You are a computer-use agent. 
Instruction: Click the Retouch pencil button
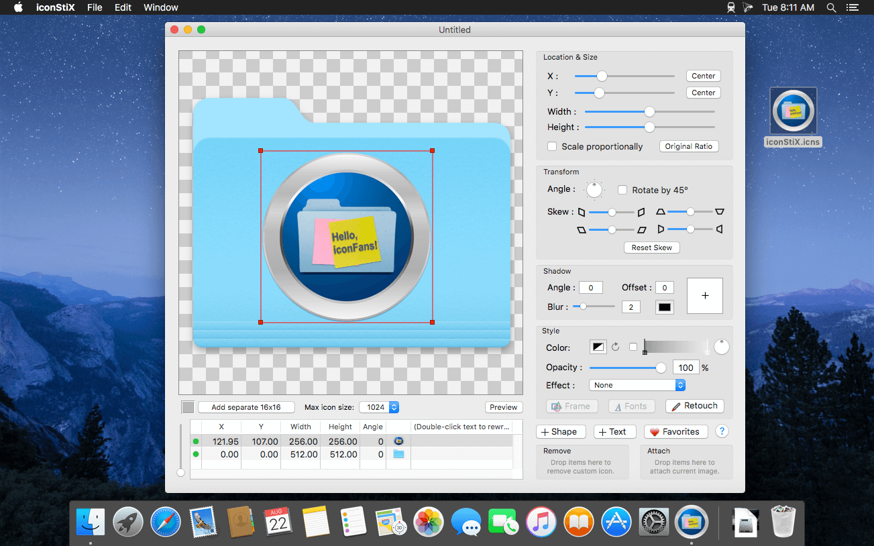[694, 406]
